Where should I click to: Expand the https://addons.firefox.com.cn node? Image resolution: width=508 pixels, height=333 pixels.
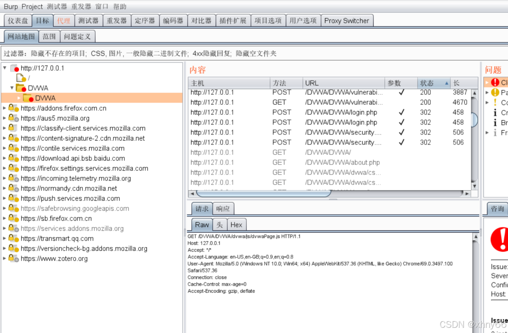(x=5, y=108)
